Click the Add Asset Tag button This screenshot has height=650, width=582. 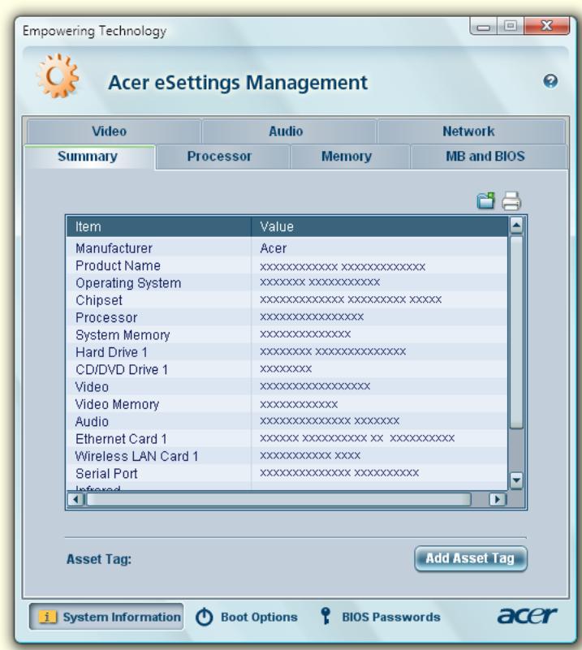(471, 558)
